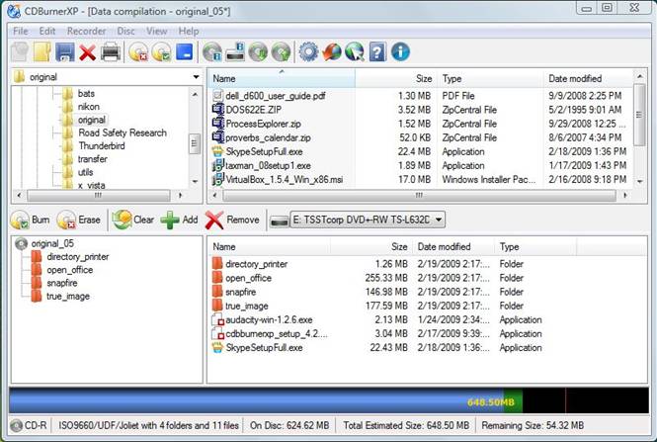Viewport: 657px width, 442px height.
Task: Click the green Add button
Action: pos(180,220)
